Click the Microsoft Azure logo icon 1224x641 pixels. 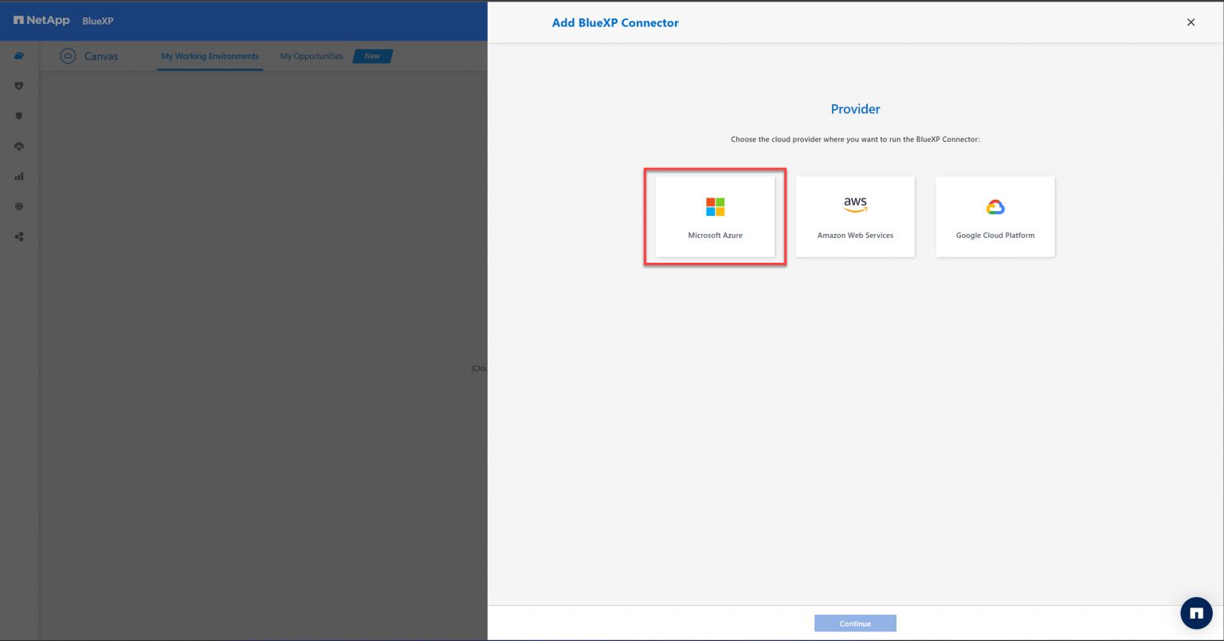(715, 205)
